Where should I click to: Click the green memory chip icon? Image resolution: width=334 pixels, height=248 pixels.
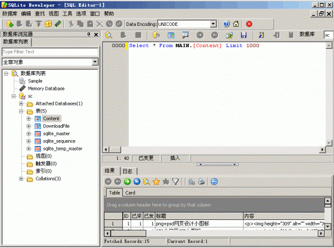(58, 24)
